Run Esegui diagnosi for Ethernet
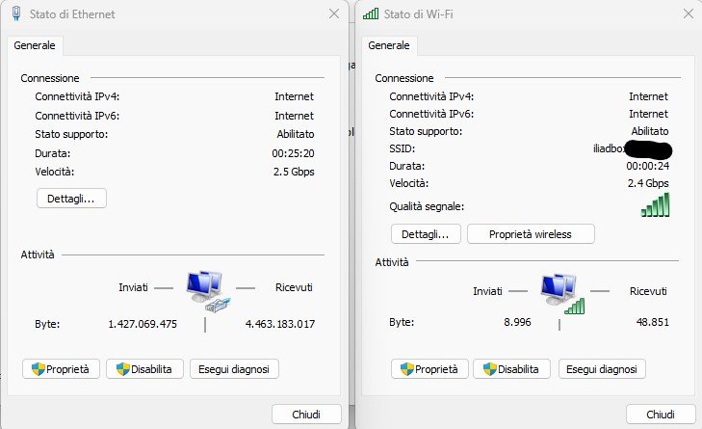 [234, 369]
